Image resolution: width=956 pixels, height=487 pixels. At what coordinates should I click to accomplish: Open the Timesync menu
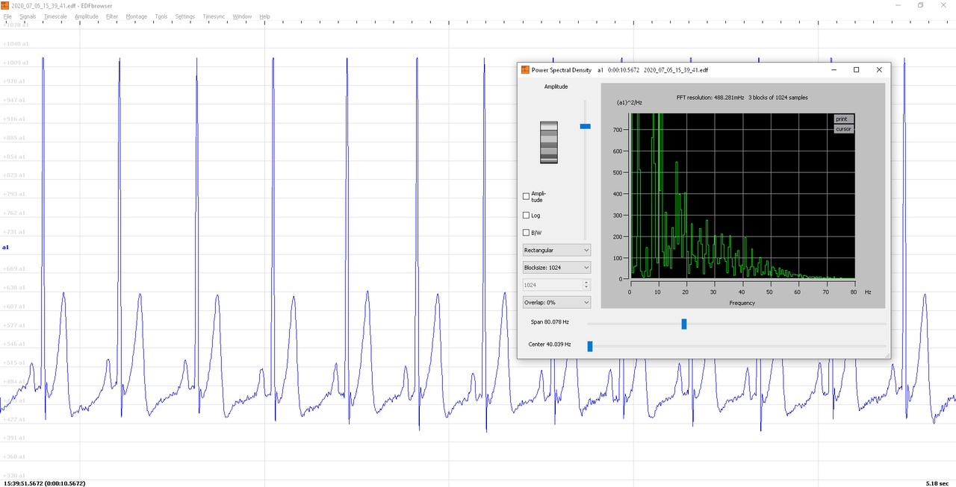214,16
